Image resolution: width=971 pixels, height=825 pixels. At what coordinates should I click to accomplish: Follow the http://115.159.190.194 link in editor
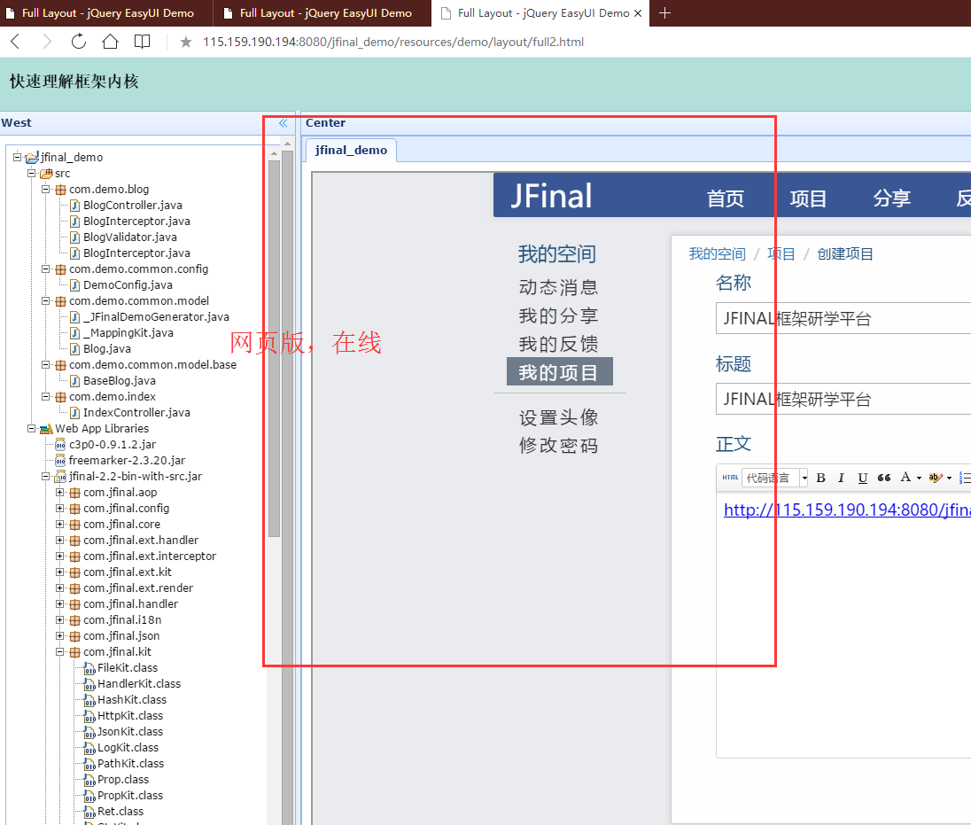pos(847,510)
